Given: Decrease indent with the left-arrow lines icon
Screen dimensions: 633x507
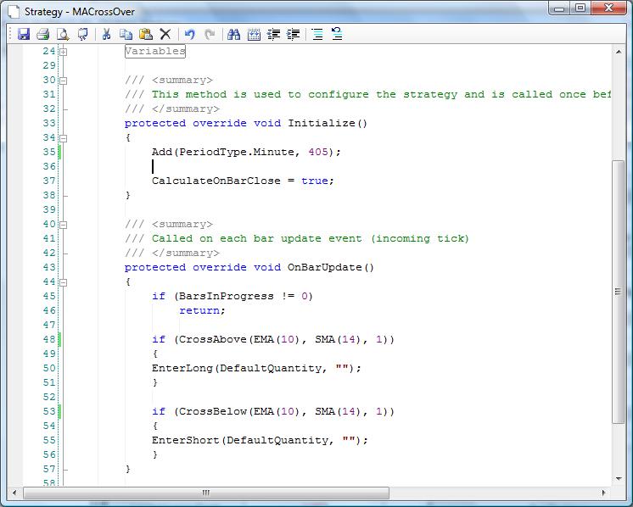Looking at the screenshot, I should coord(274,34).
